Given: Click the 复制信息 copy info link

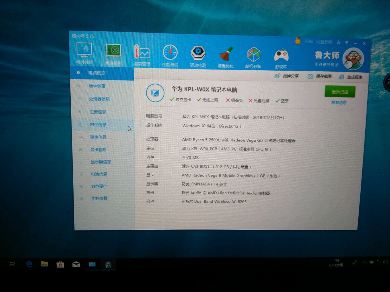Looking at the screenshot, I should tap(339, 103).
